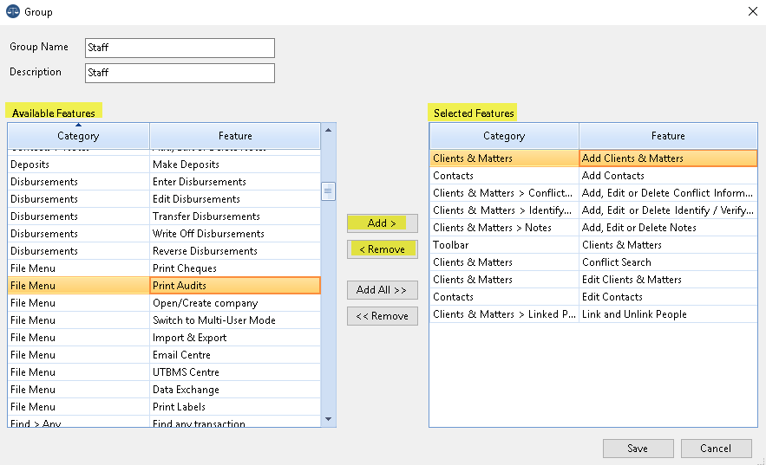The image size is (766, 465).
Task: Select Add, Edit or Delete Notes row
Action: (593, 228)
